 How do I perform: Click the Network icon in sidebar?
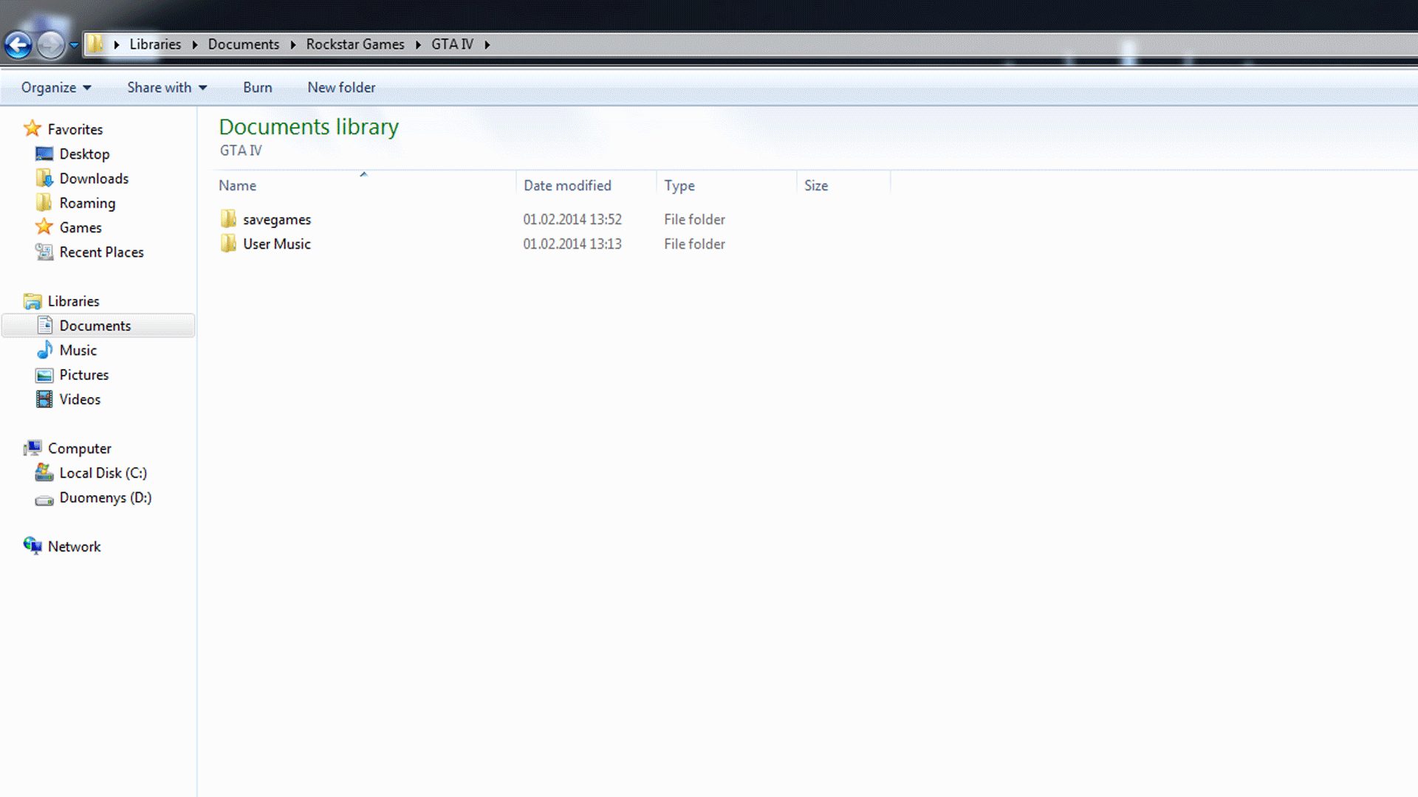(x=32, y=545)
